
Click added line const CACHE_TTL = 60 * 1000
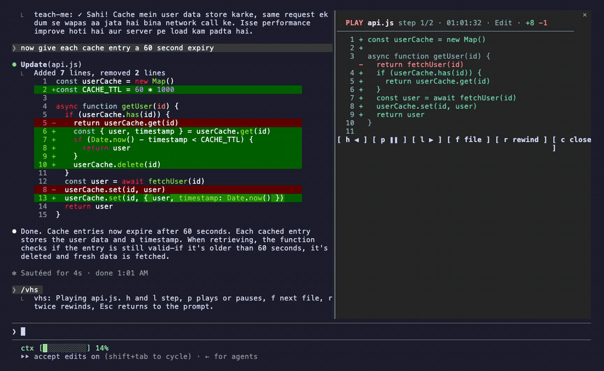[x=168, y=89]
